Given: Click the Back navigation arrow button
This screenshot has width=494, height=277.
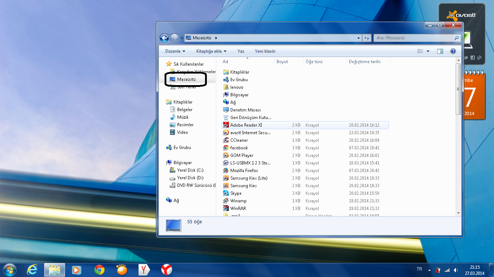Looking at the screenshot, I should click(164, 38).
